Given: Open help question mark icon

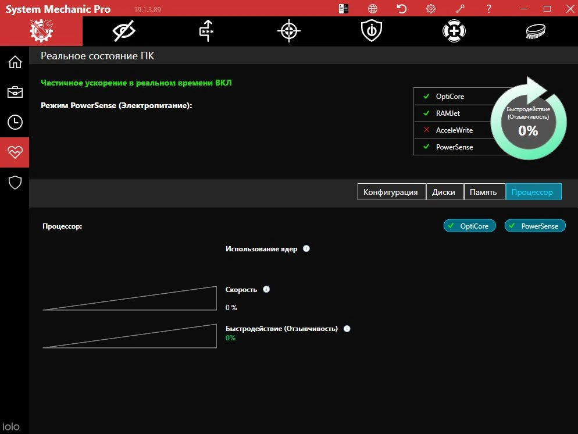Looking at the screenshot, I should tap(489, 9).
